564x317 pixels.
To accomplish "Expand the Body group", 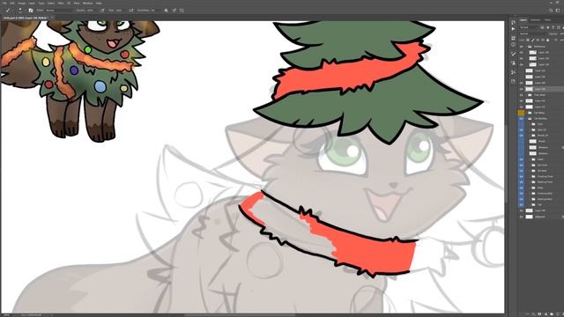I will point(530,188).
